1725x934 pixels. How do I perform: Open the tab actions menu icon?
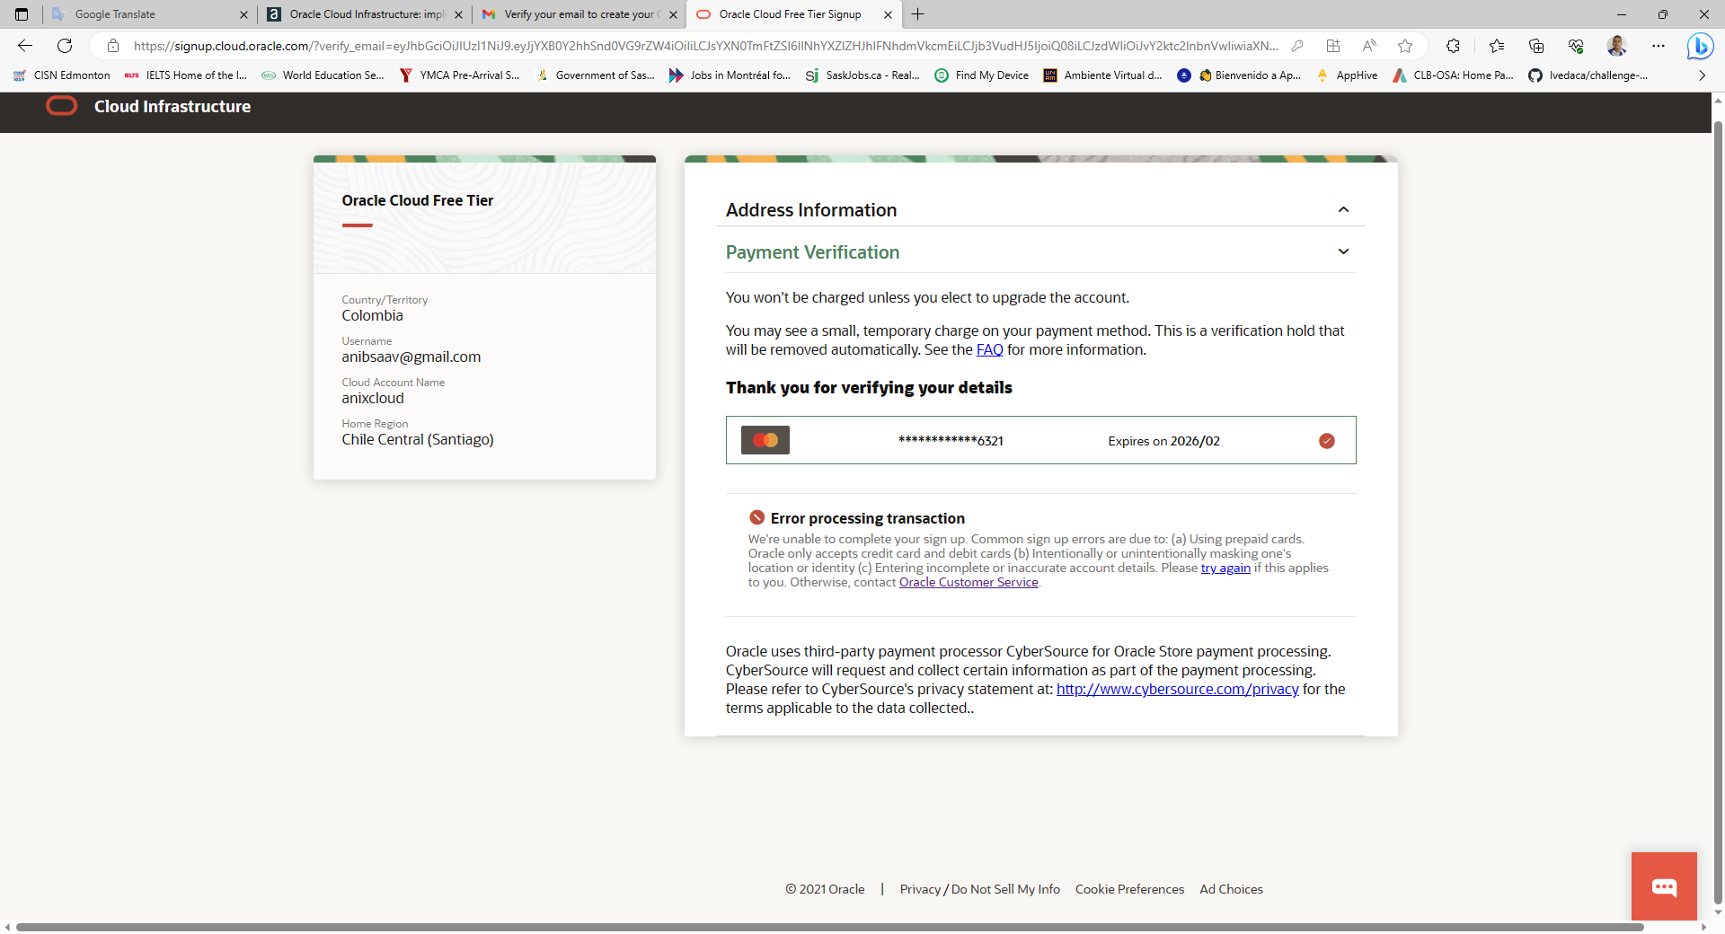[22, 14]
